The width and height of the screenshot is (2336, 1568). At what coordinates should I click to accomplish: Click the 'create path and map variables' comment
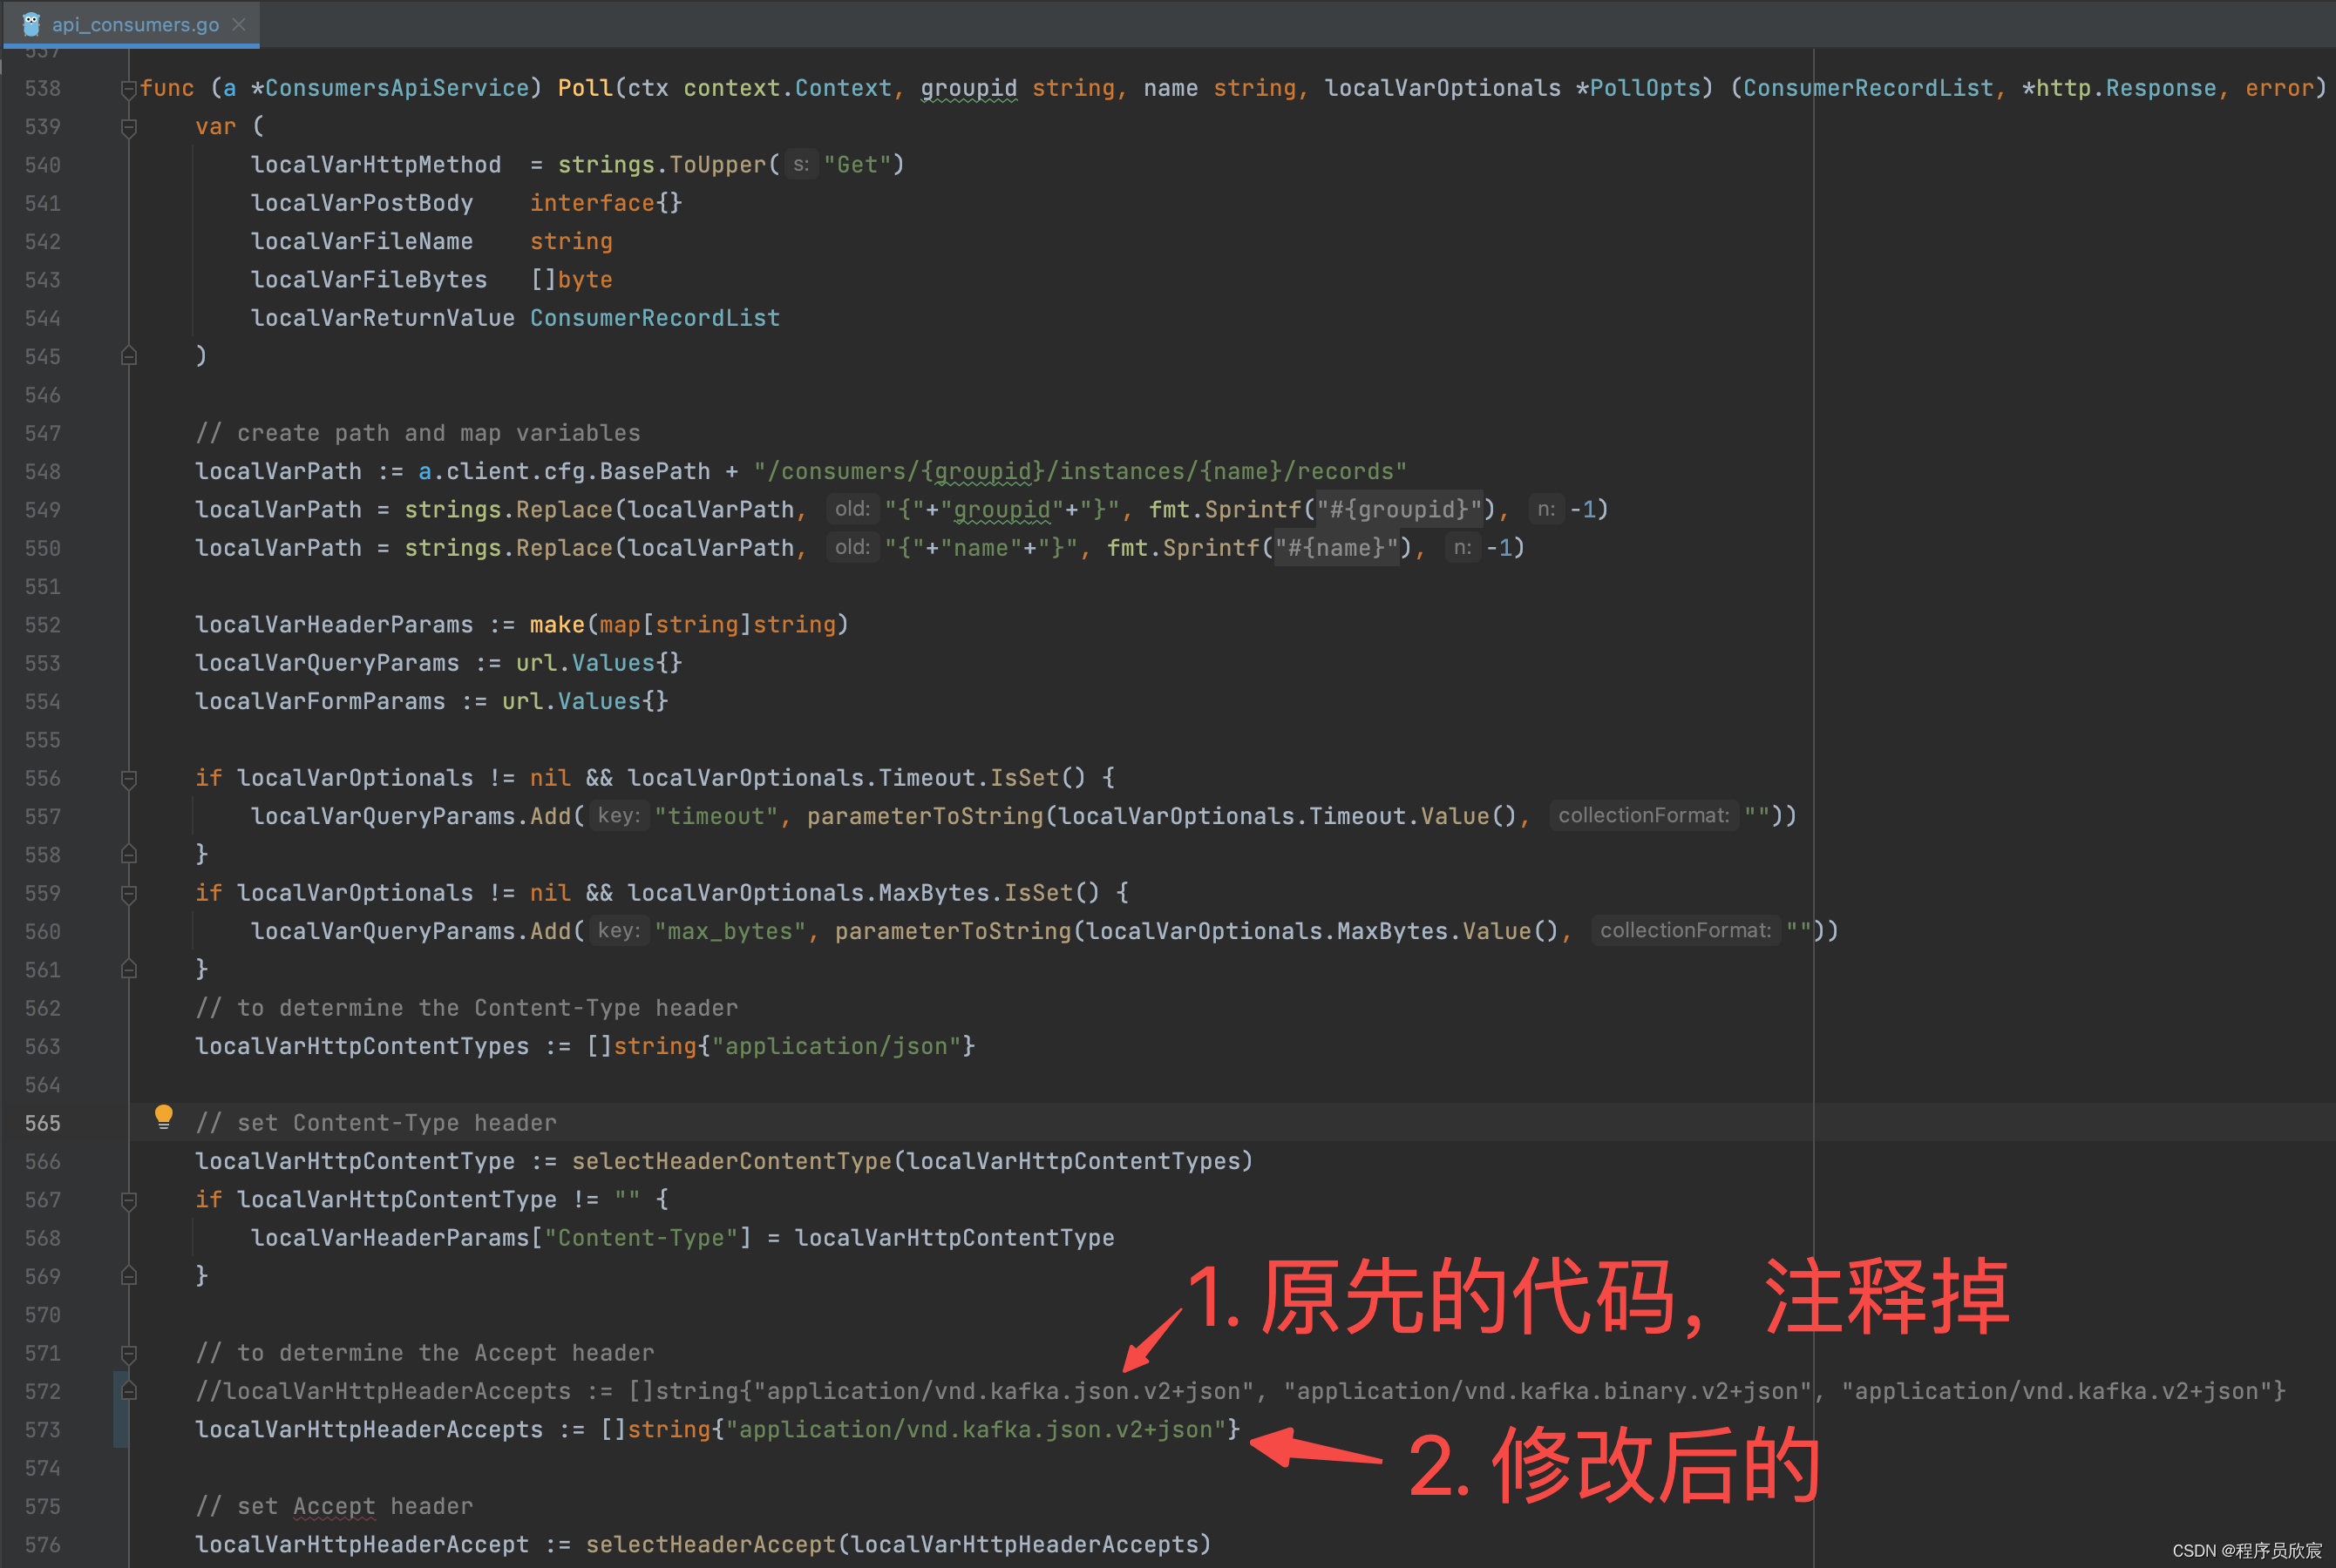pyautogui.click(x=418, y=433)
